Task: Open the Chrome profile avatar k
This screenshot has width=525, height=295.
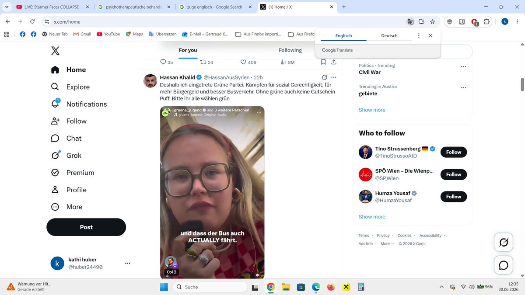Action: click(505, 21)
